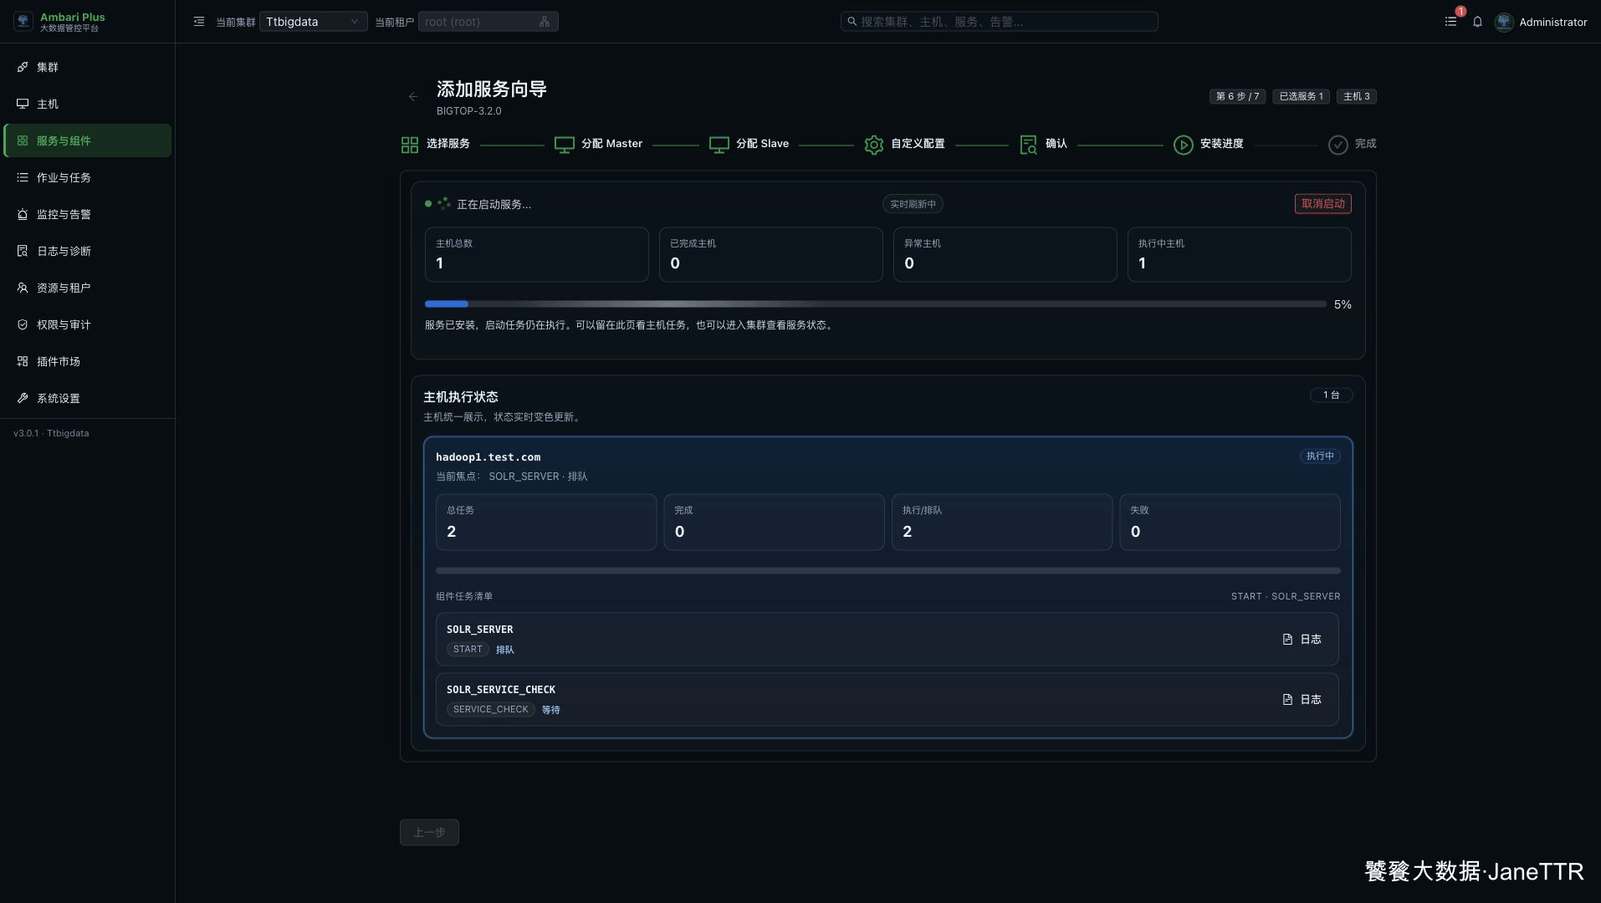Click the v3.0.1 · Ttbigdata version text
The width and height of the screenshot is (1601, 903).
pyautogui.click(x=51, y=434)
